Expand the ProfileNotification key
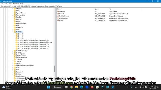The image size is (161, 90). point(13,51)
